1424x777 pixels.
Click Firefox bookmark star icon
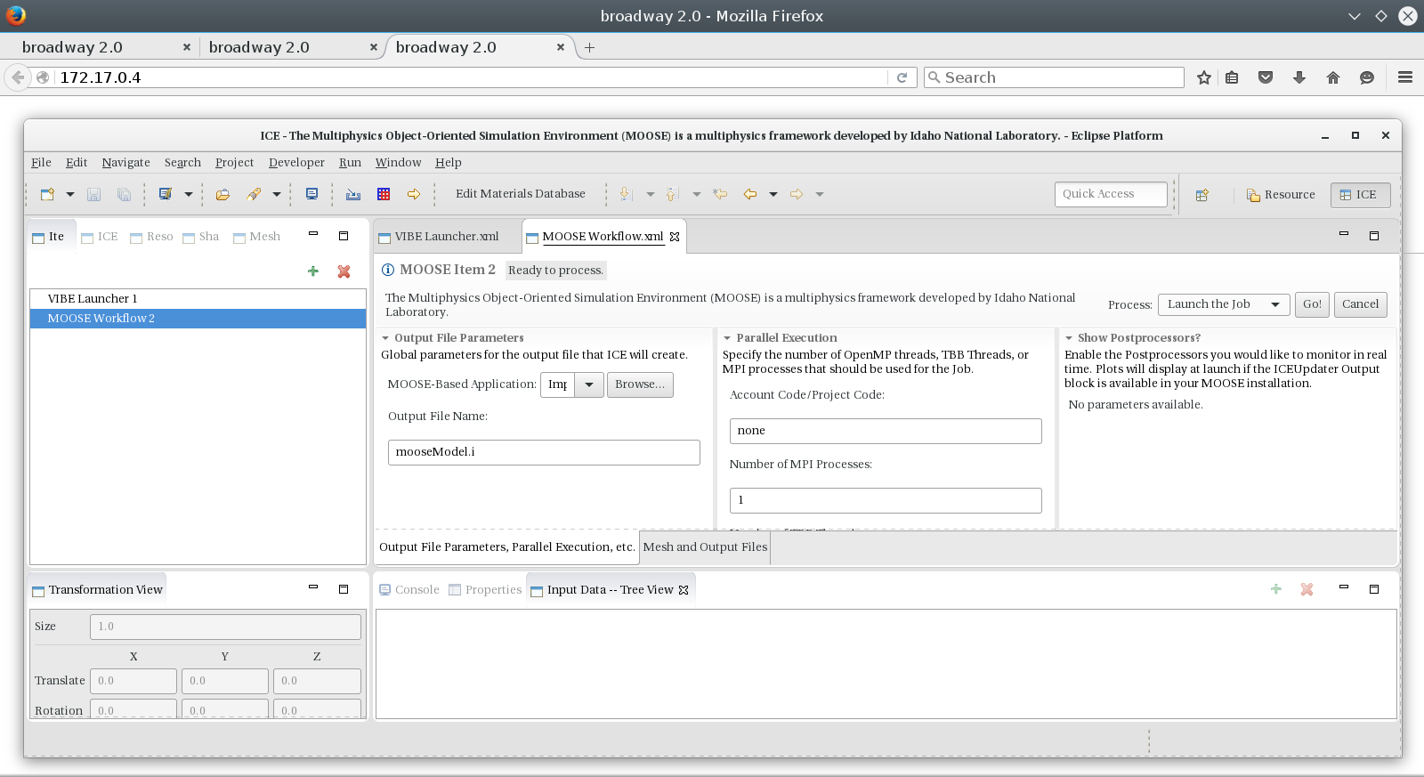pyautogui.click(x=1204, y=77)
